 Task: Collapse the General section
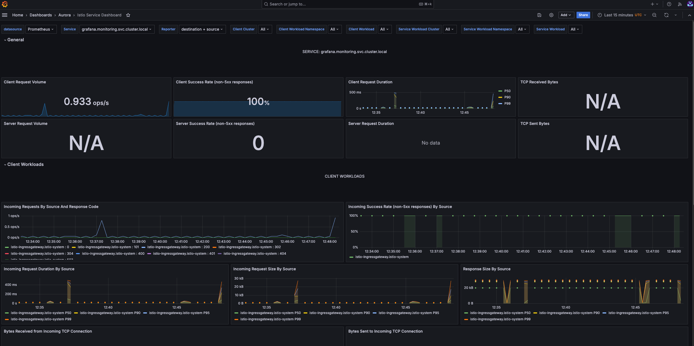pyautogui.click(x=5, y=40)
